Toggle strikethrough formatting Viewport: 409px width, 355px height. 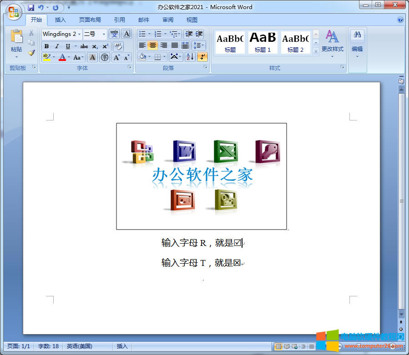coord(84,46)
